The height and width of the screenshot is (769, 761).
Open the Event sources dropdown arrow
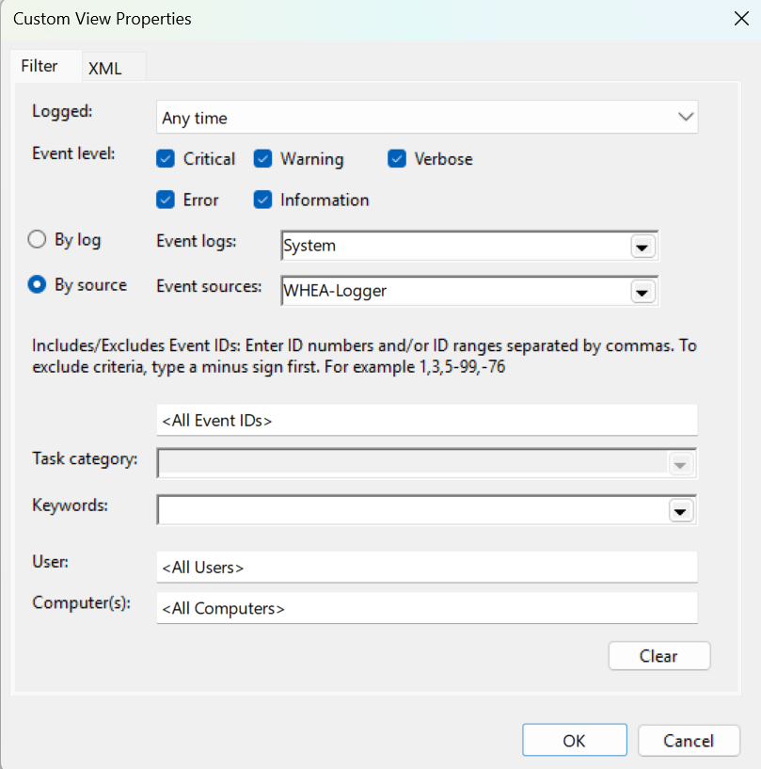pos(642,291)
